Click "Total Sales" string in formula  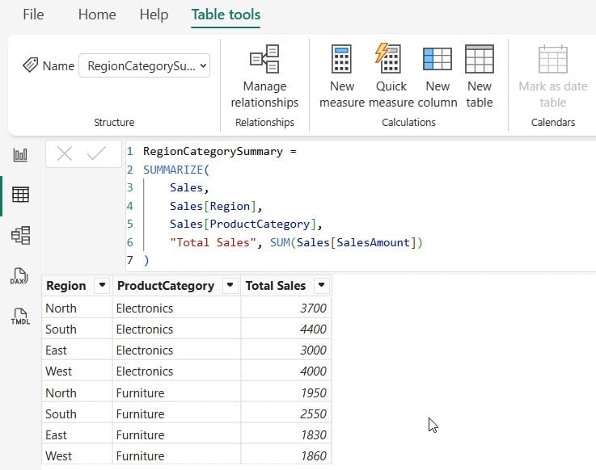pyautogui.click(x=213, y=242)
